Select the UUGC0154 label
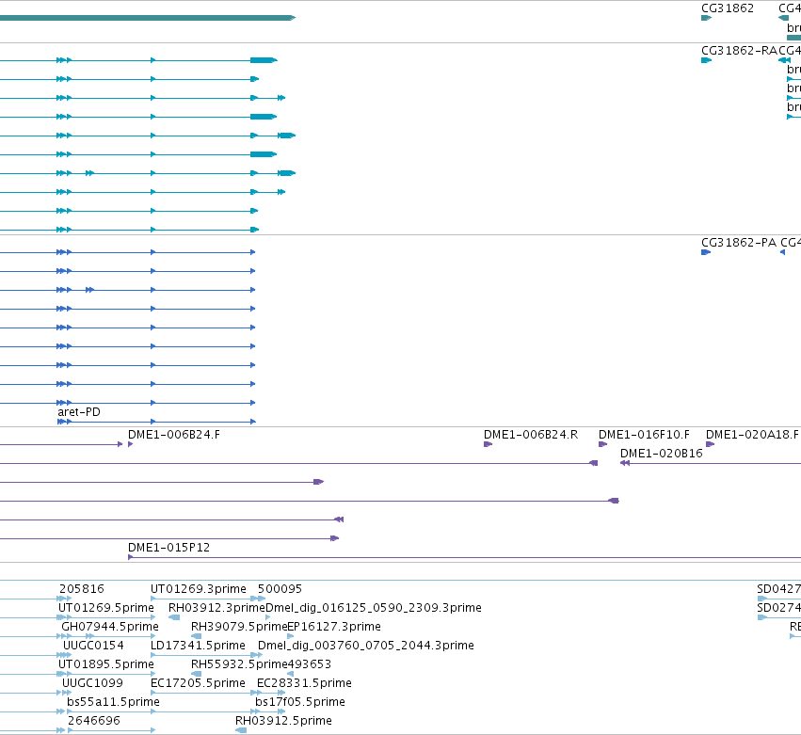 (93, 646)
